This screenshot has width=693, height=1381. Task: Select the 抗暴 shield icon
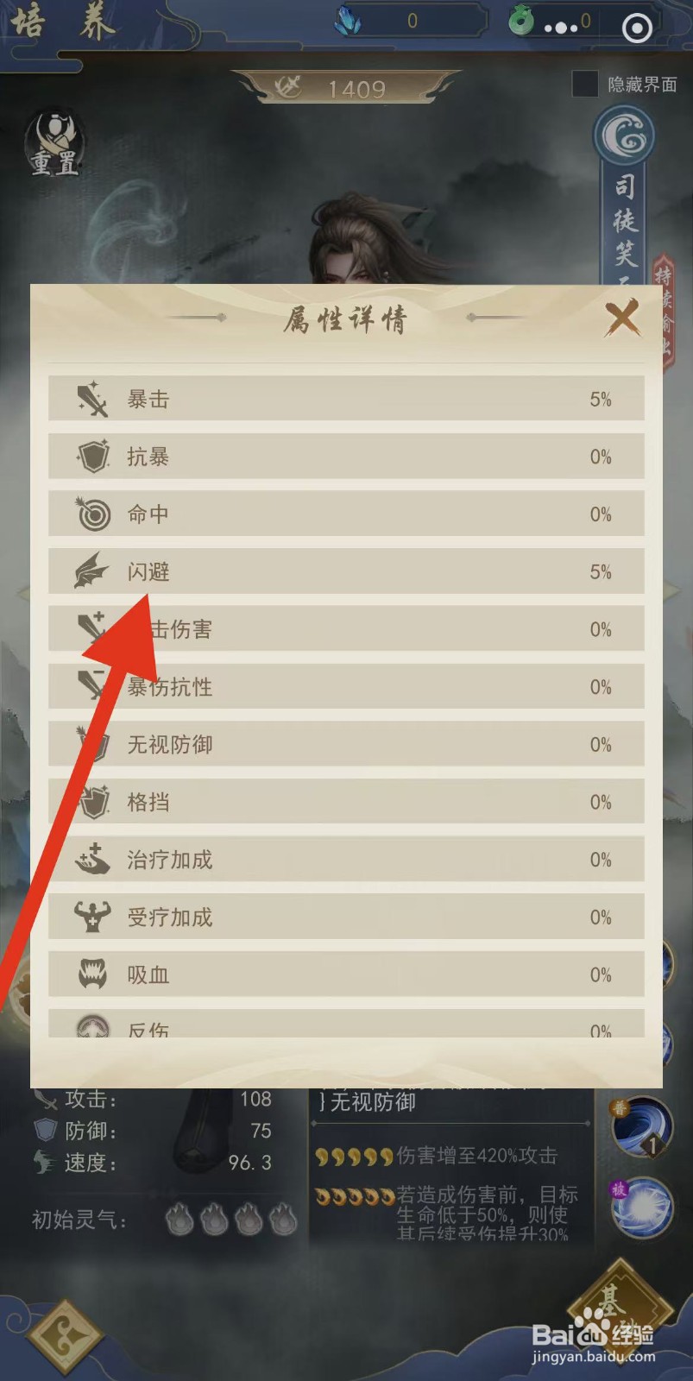click(x=93, y=457)
